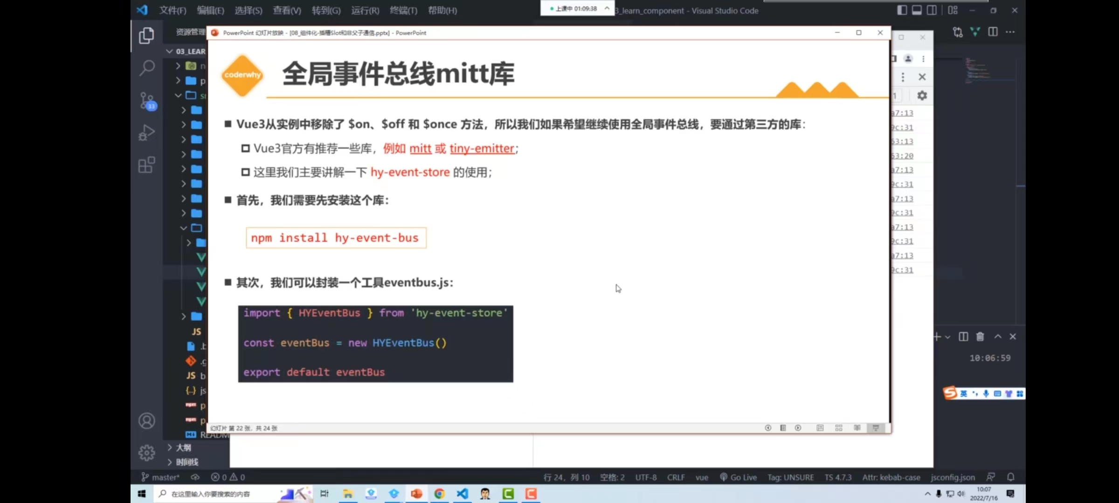Open the Explorer view in activity bar
The height and width of the screenshot is (503, 1119).
click(x=146, y=35)
